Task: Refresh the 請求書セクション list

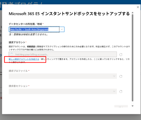Action: point(121,91)
